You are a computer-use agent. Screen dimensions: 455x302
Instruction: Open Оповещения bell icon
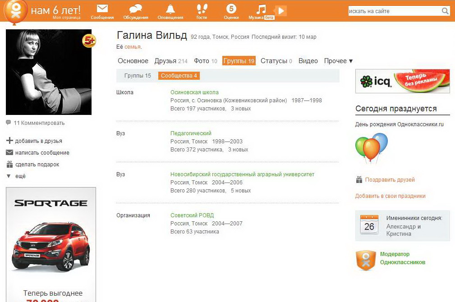pos(170,9)
